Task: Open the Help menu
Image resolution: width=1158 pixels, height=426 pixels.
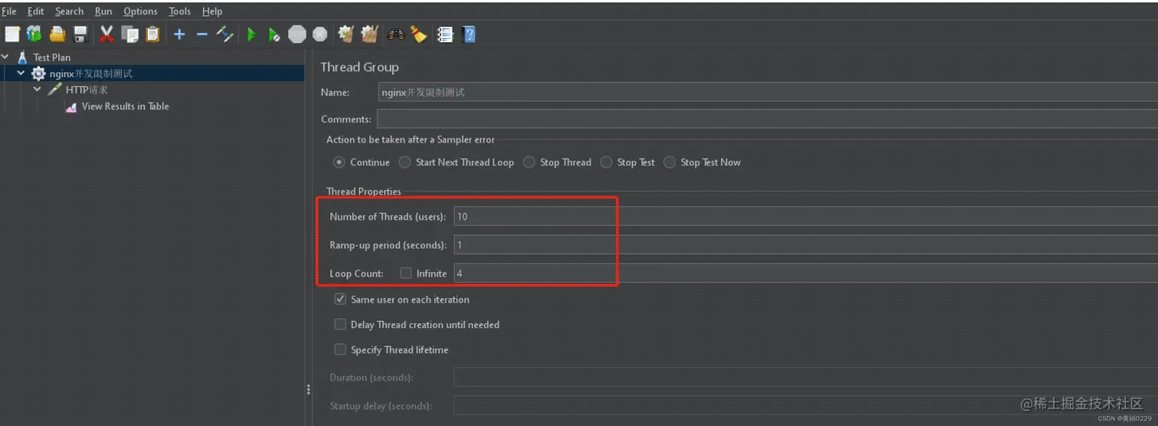Action: 212,11
